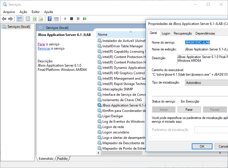Open Help via the question mark icon

50,19
